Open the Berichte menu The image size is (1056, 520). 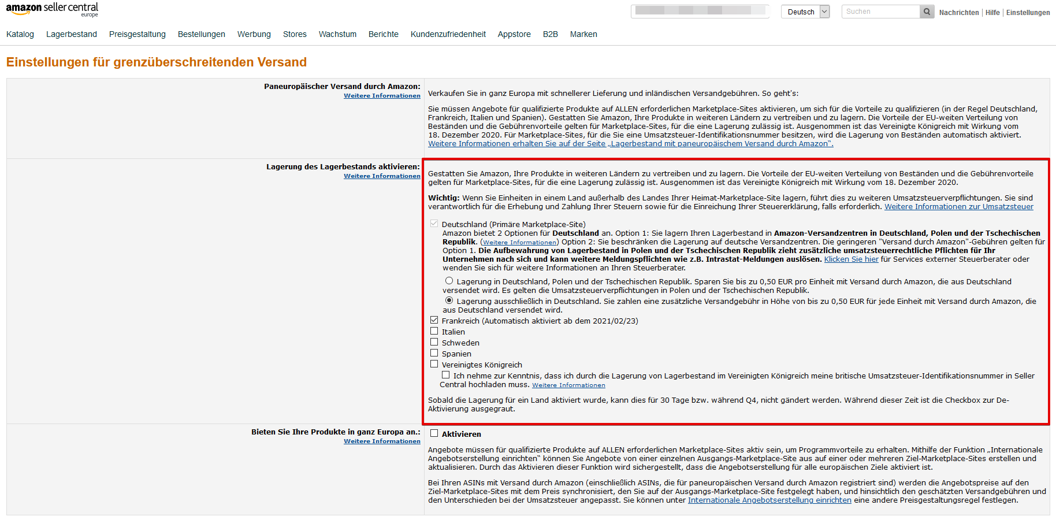pyautogui.click(x=383, y=34)
